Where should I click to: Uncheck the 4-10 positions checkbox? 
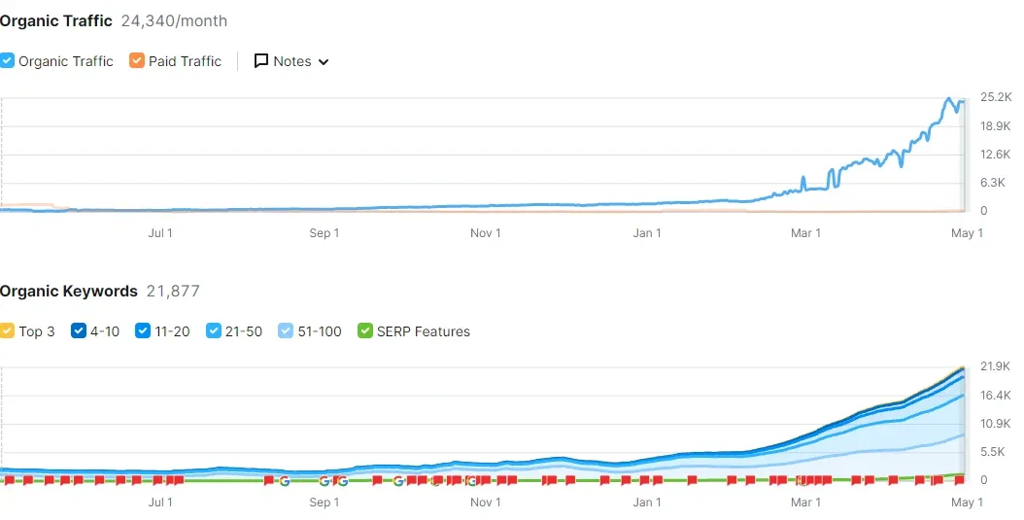click(x=79, y=330)
